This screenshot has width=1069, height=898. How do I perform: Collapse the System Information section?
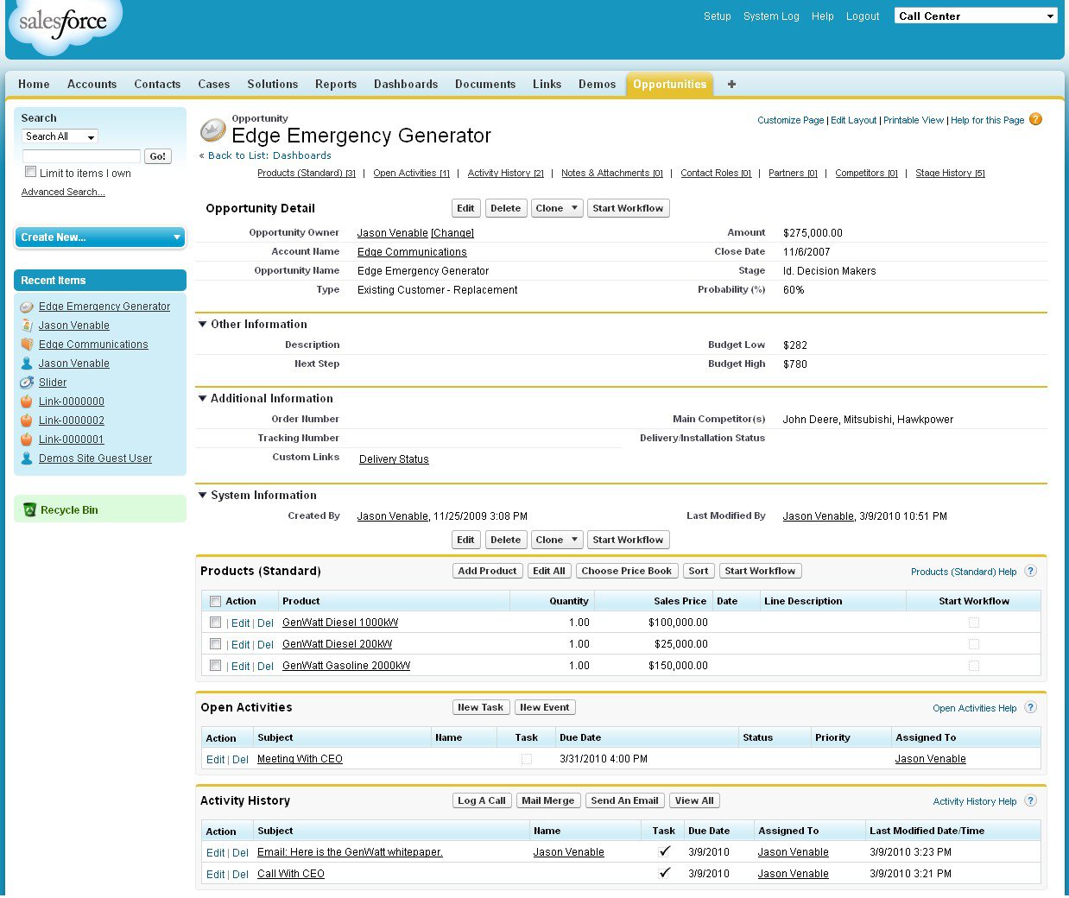203,496
